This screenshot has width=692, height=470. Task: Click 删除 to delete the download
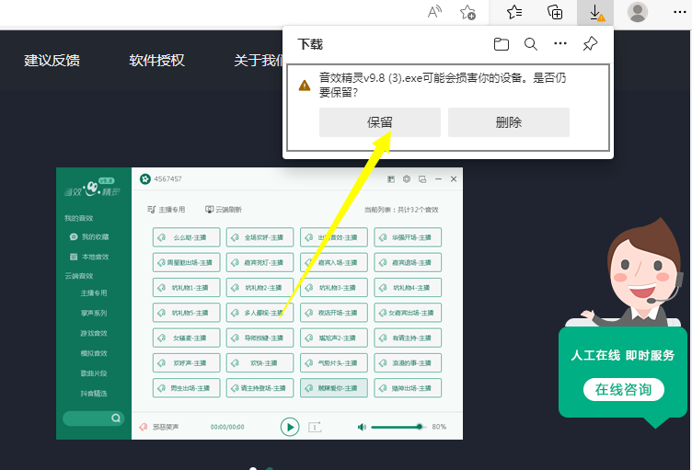(508, 122)
